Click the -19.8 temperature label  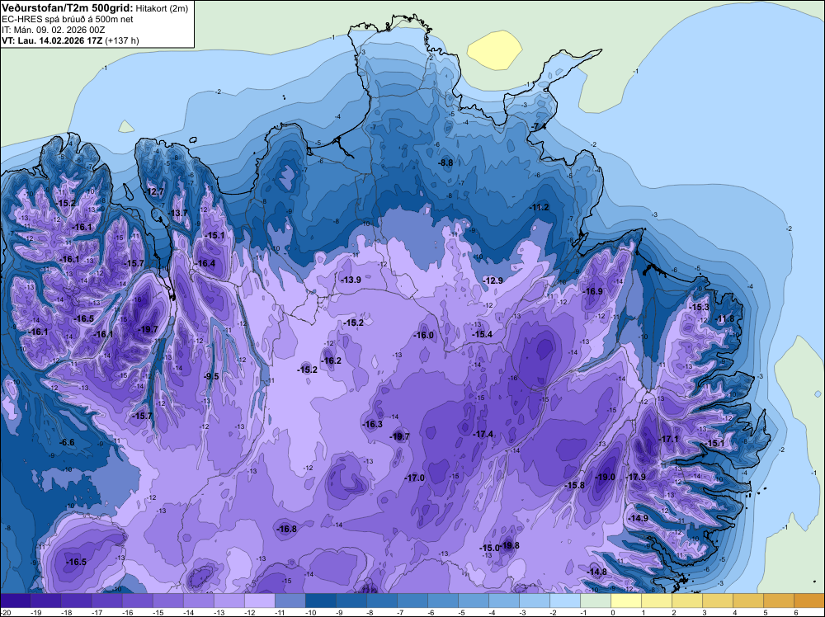click(x=509, y=545)
